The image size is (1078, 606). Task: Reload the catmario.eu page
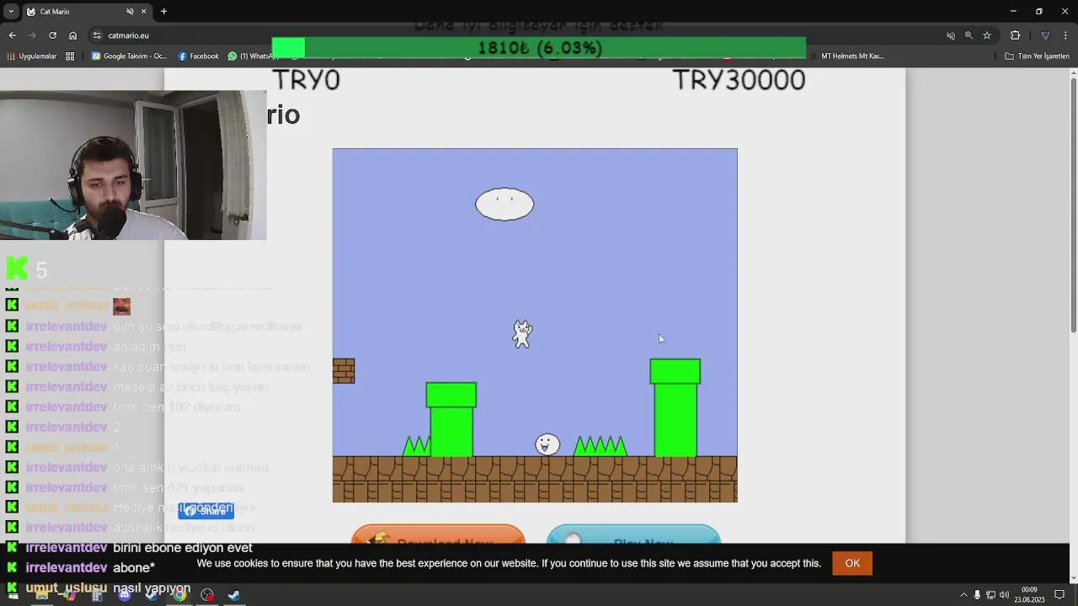tap(52, 35)
